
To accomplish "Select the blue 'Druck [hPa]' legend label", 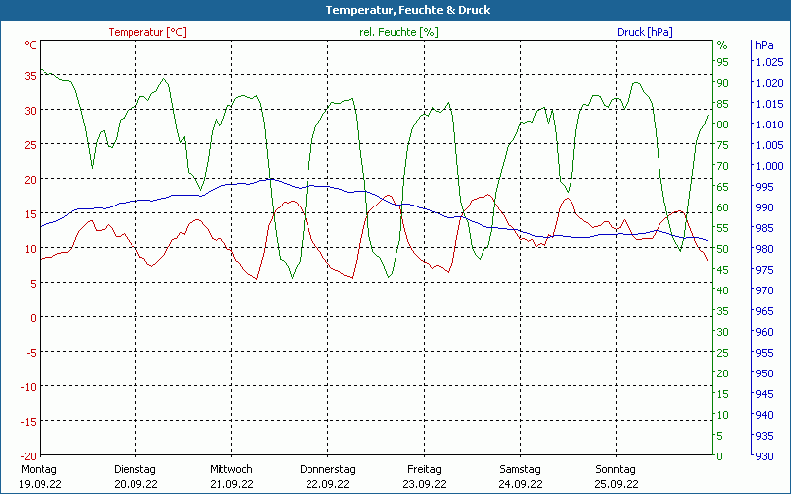I will pyautogui.click(x=645, y=32).
